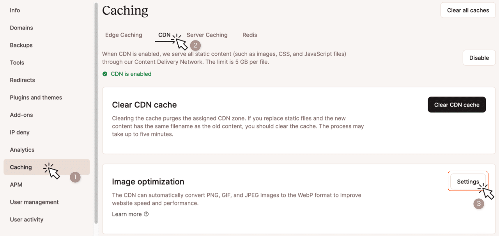Click the green CDN enabled status checkmark
This screenshot has height=236, width=499.
pos(105,73)
